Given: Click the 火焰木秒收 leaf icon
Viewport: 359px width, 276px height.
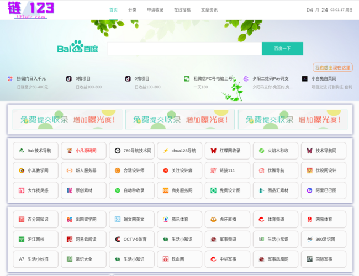Looking at the screenshot, I should click(261, 151).
